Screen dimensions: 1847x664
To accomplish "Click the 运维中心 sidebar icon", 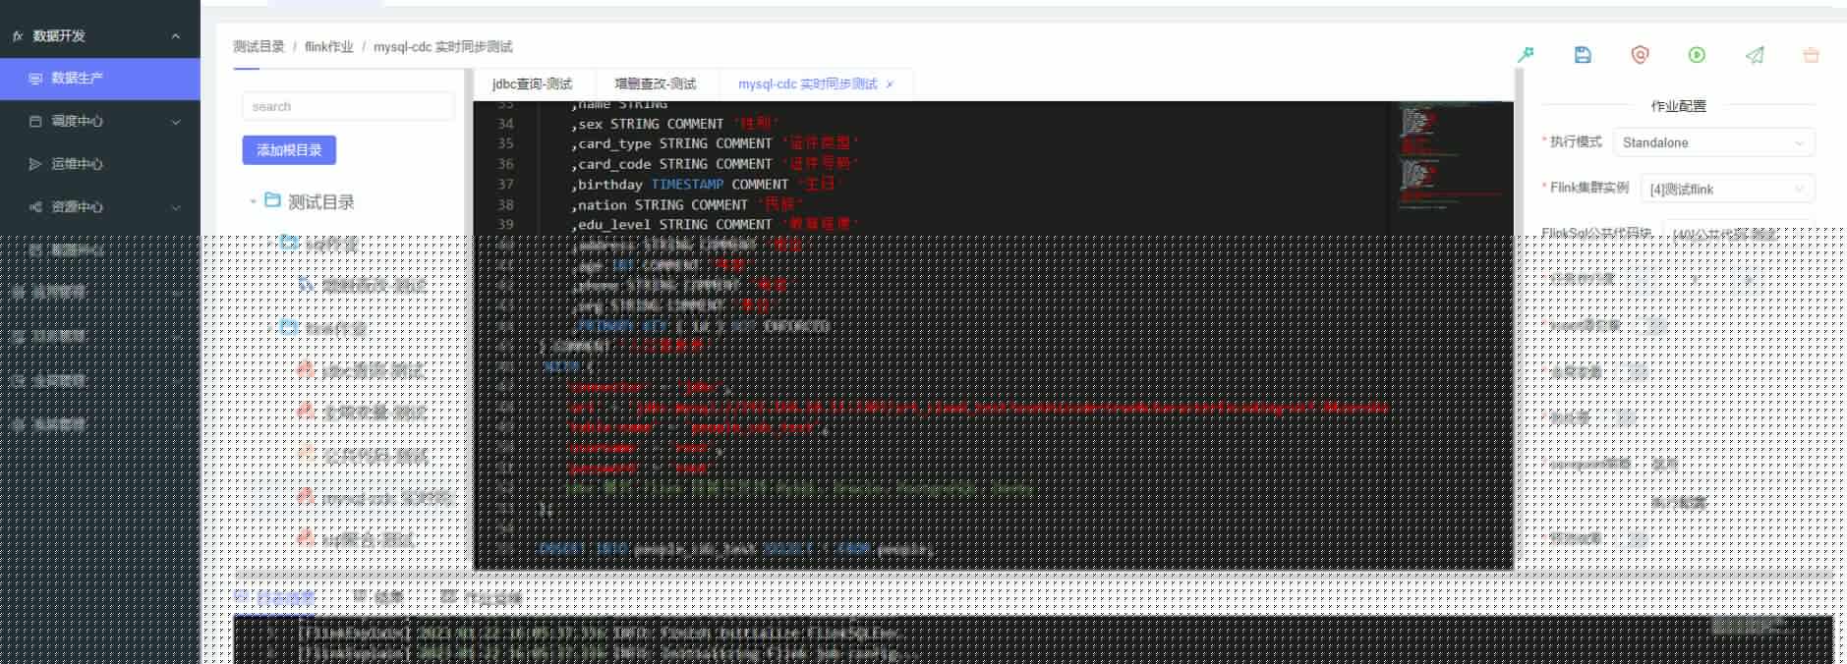I will coord(35,164).
